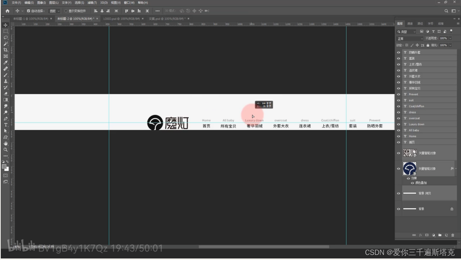The width and height of the screenshot is (461, 260).
Task: Click the three-dots more align options button
Action: (157, 11)
